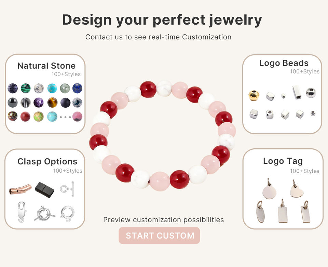Pick the gold round logo bead
Screen dimensions: 328x267
pyautogui.click(x=254, y=95)
